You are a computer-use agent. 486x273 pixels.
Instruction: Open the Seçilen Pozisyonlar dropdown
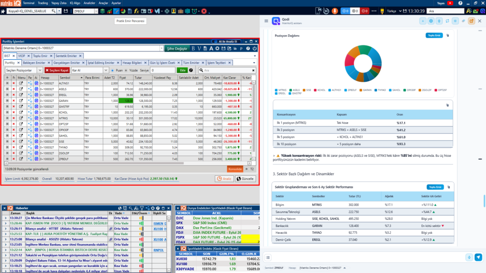tap(23, 70)
